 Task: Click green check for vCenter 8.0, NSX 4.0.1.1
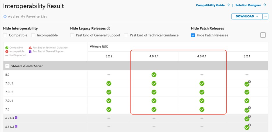[x=154, y=75]
